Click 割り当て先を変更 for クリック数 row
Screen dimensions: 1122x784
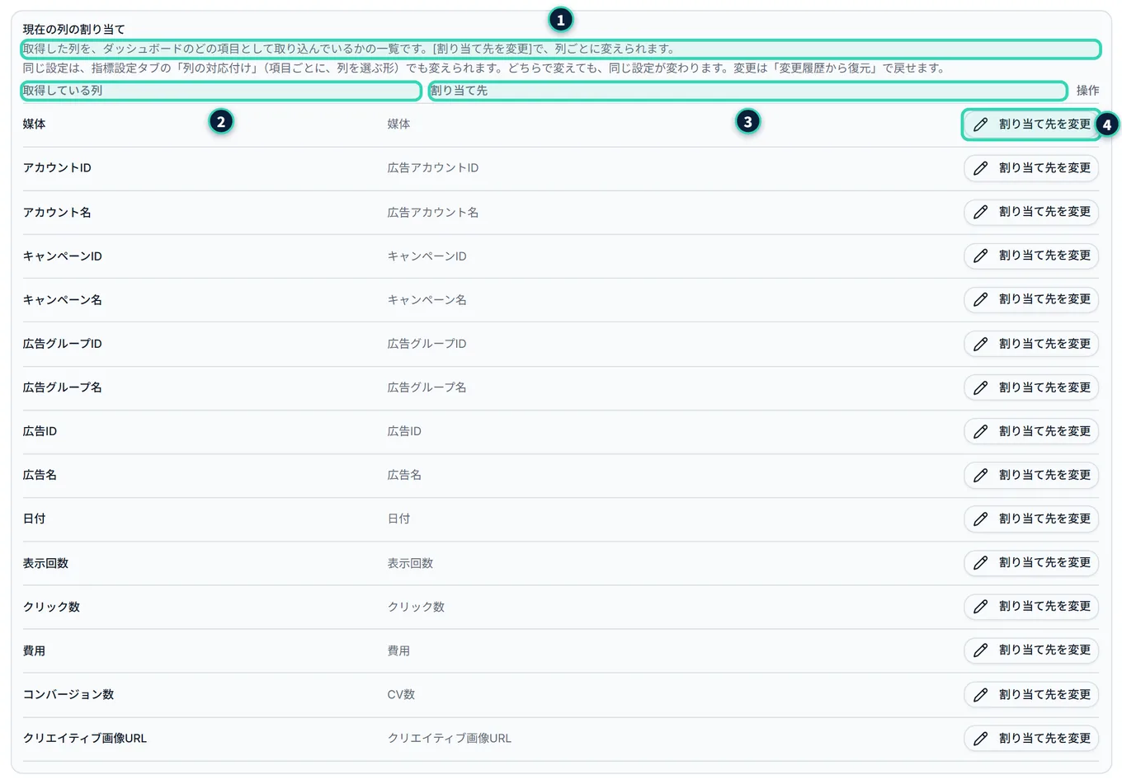tap(1031, 606)
